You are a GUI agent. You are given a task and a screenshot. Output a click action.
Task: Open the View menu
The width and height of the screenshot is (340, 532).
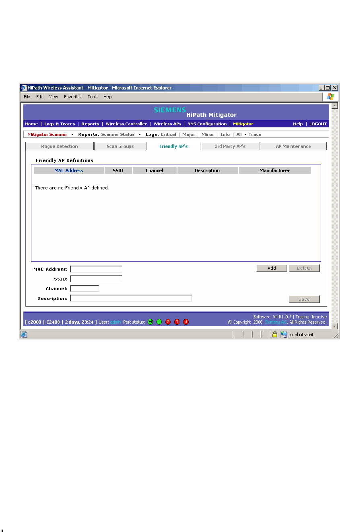pos(54,97)
